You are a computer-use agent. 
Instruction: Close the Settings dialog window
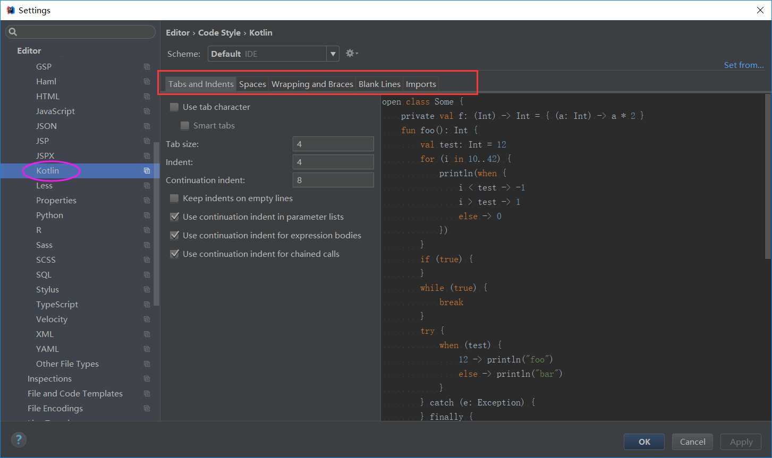760,10
